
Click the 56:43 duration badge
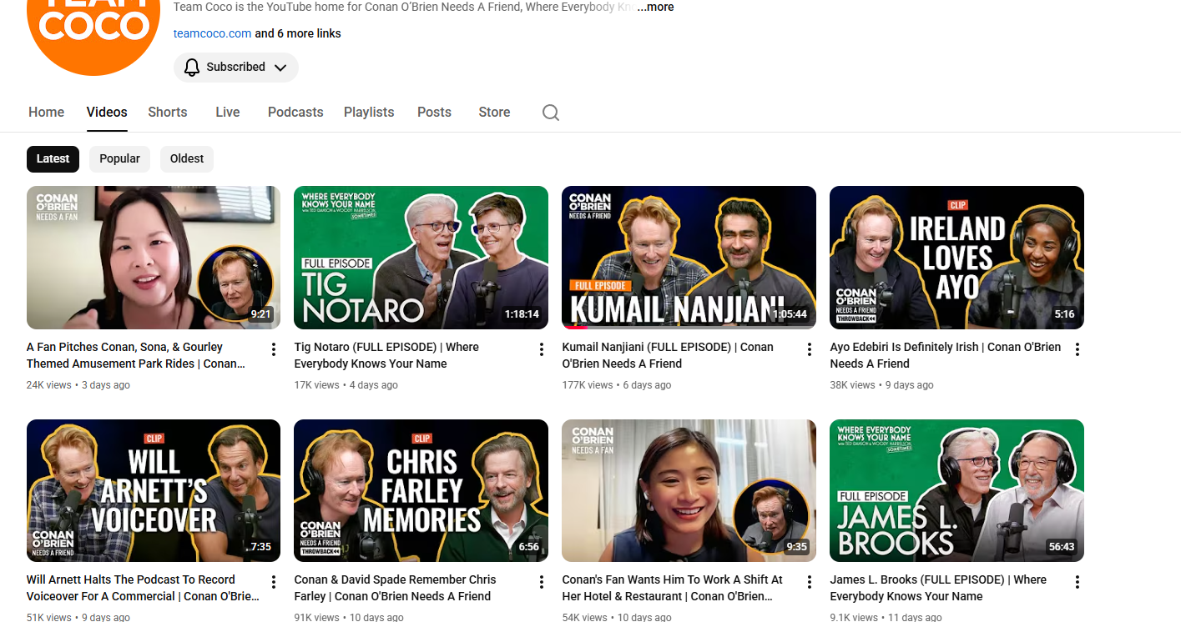point(1062,547)
